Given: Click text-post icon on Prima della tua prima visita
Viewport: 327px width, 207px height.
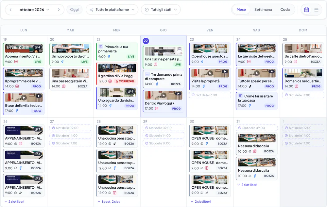Looking at the screenshot, I should tap(100, 47).
